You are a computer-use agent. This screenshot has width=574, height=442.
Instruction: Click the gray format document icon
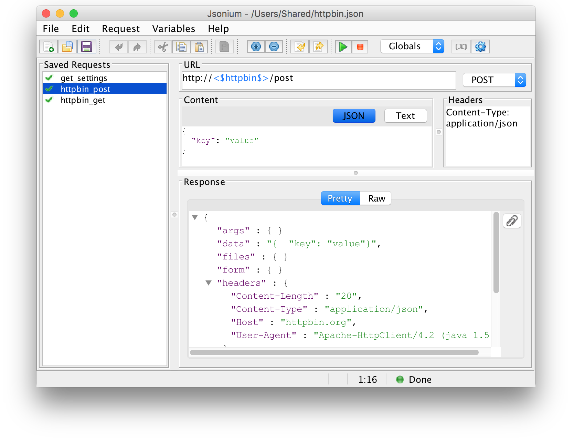coord(224,47)
